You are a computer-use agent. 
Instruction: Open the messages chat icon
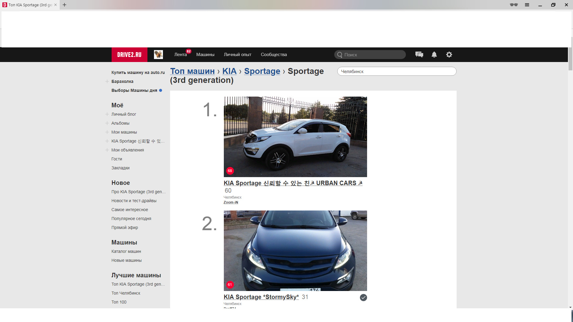point(419,55)
